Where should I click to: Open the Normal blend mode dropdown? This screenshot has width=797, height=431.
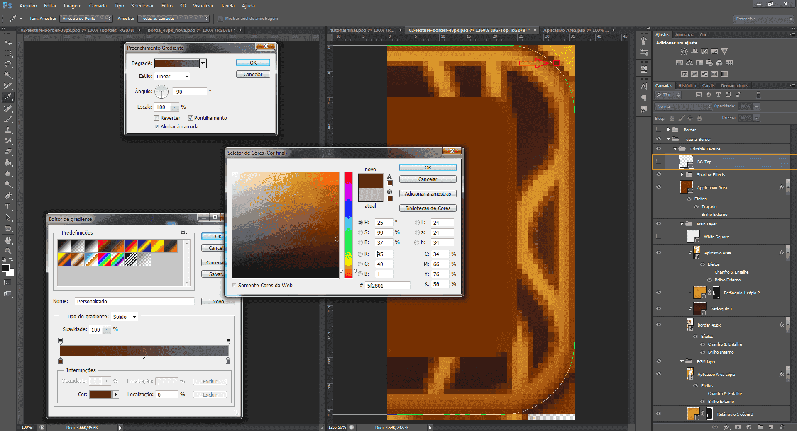[683, 107]
